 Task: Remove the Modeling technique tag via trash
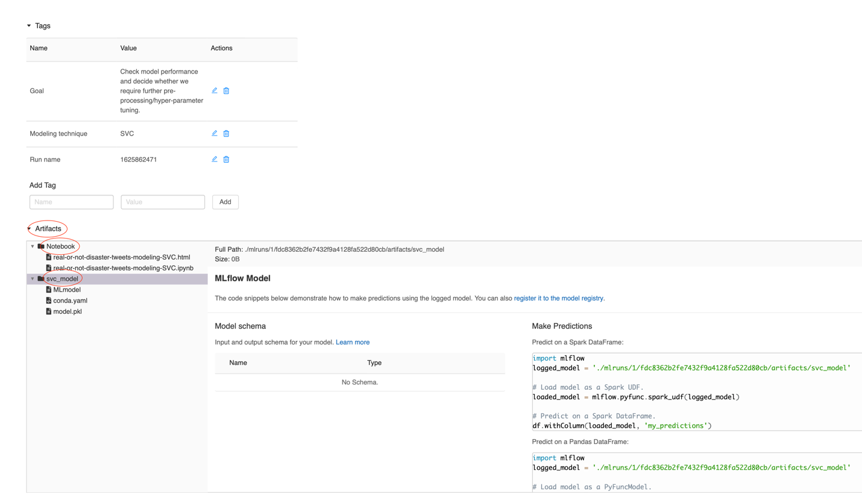tap(226, 134)
